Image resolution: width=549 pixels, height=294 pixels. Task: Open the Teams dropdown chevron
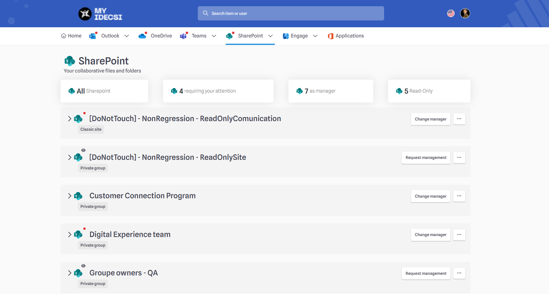[x=214, y=36]
